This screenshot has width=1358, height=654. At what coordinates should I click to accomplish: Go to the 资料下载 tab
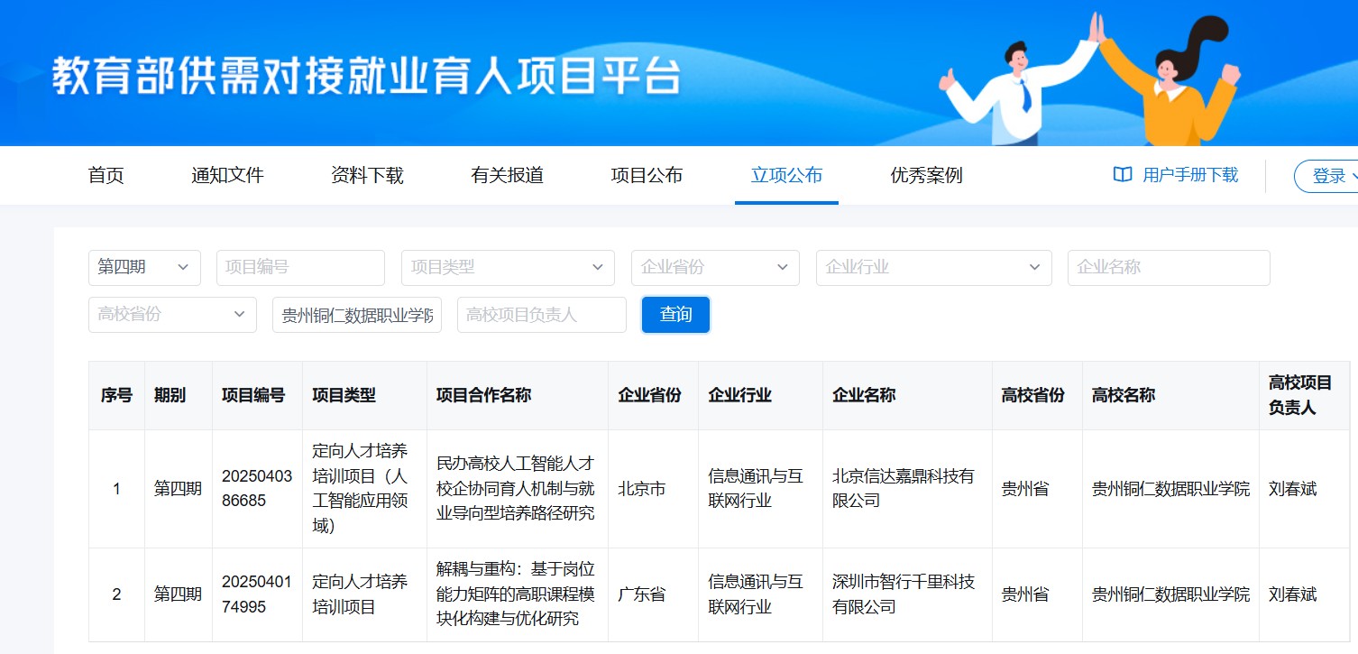[367, 175]
